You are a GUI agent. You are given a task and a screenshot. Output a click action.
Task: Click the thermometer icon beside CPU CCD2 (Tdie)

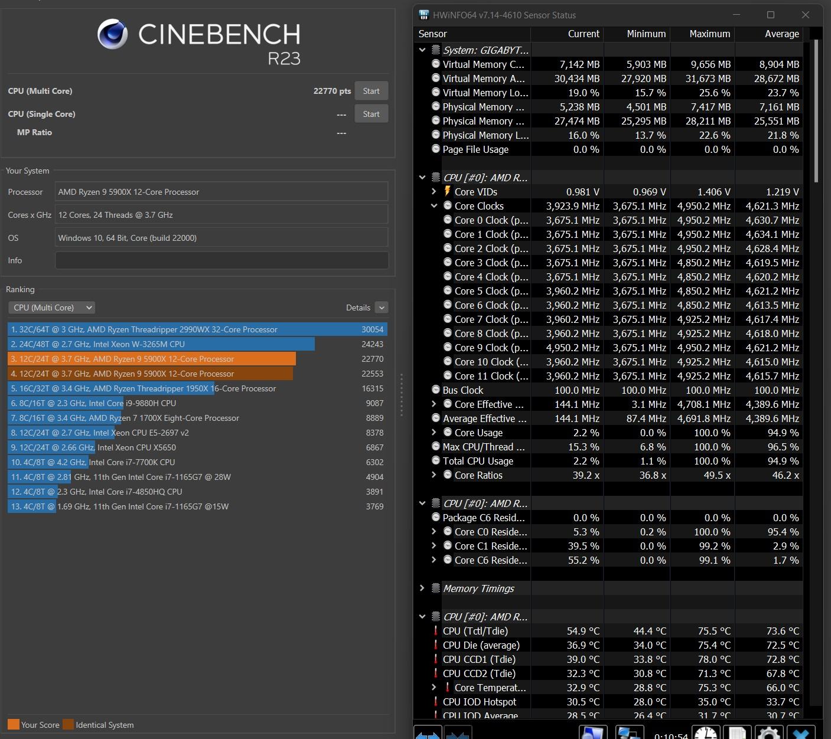436,673
